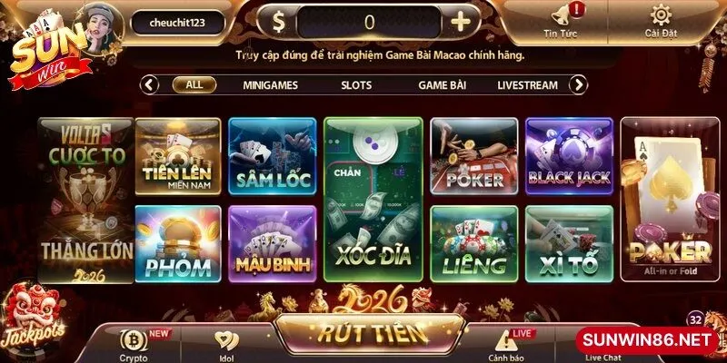
Task: Switch to the MINIGAMES tab
Action: tap(270, 85)
